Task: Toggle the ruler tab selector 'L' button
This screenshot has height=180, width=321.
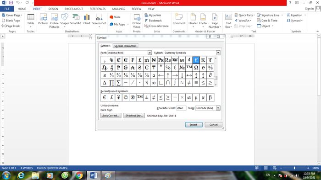Action: (3, 36)
